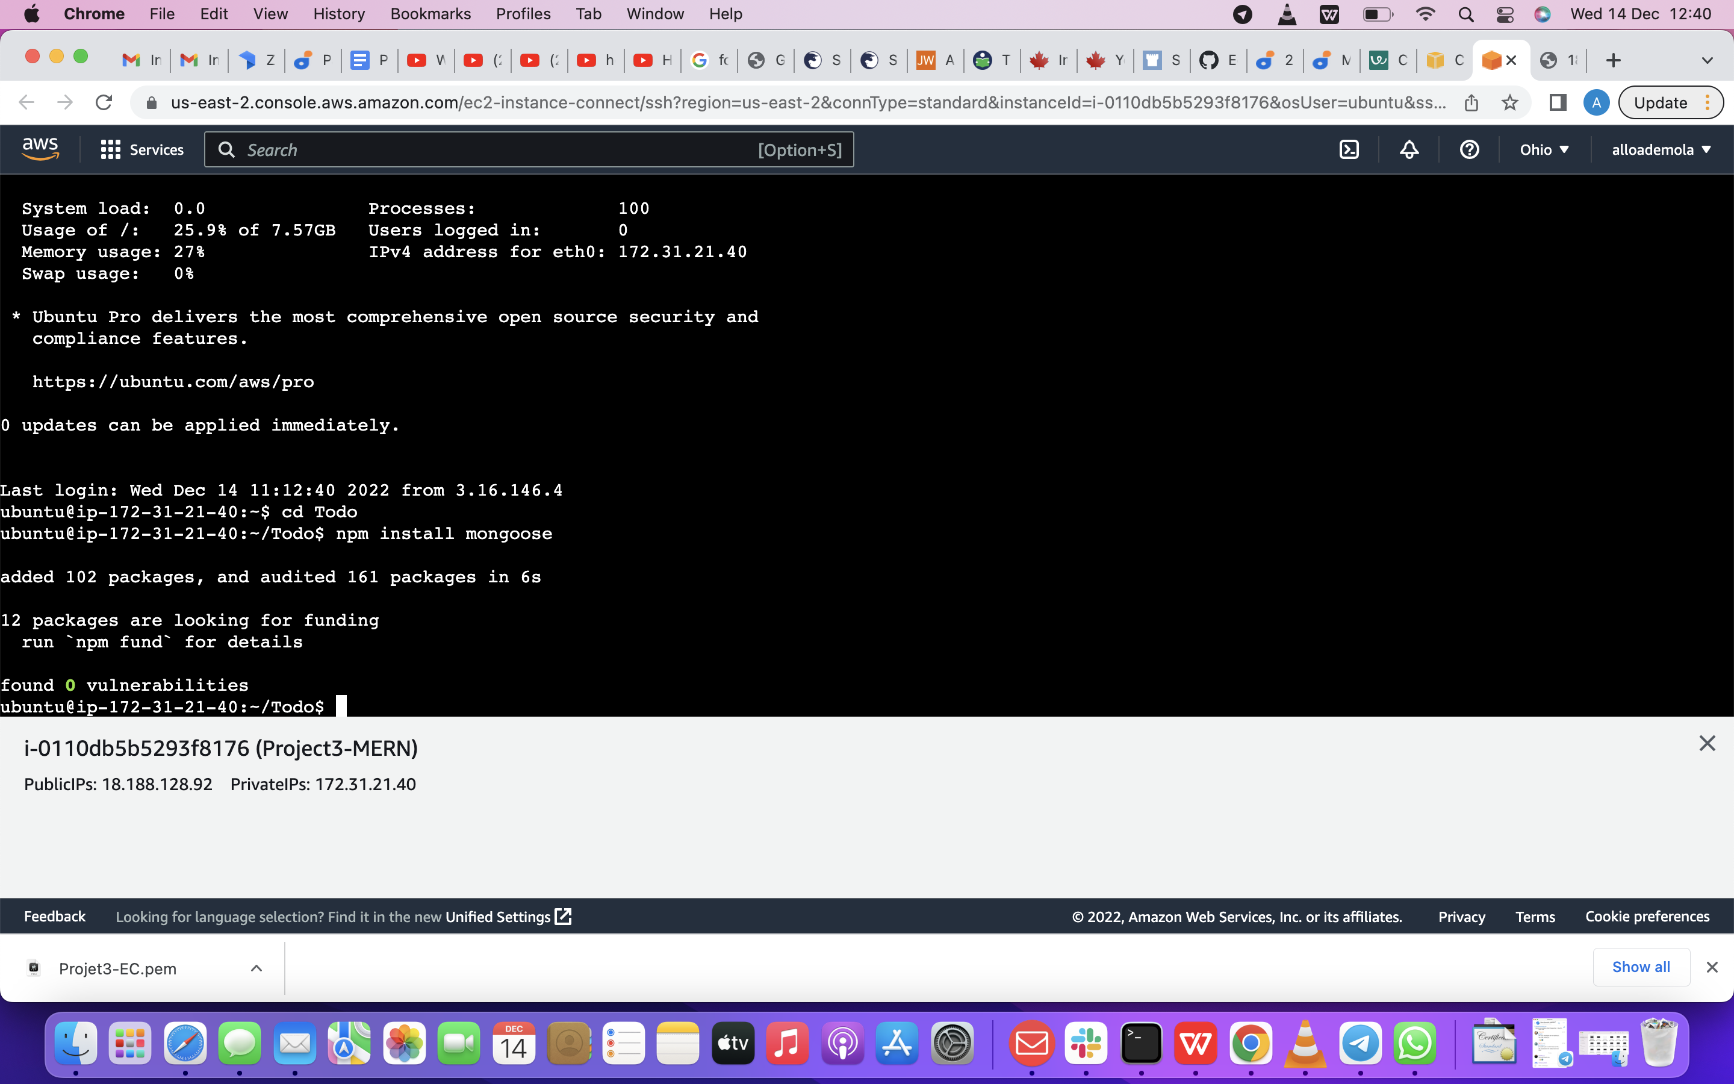Open AWS help via the question mark icon
1734x1084 pixels.
[1469, 149]
